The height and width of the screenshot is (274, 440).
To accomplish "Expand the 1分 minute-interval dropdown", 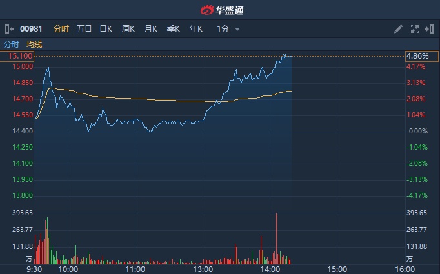I will [x=228, y=29].
